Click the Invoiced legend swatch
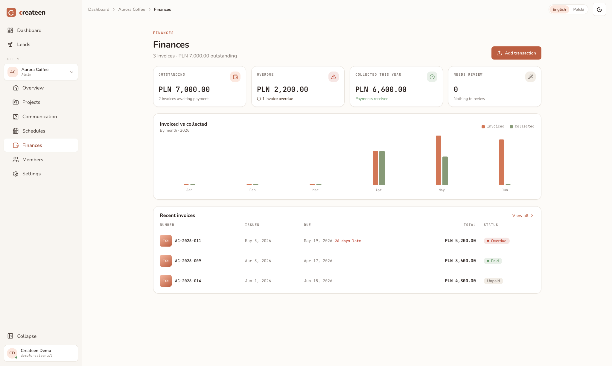Image resolution: width=612 pixels, height=366 pixels. point(483,127)
